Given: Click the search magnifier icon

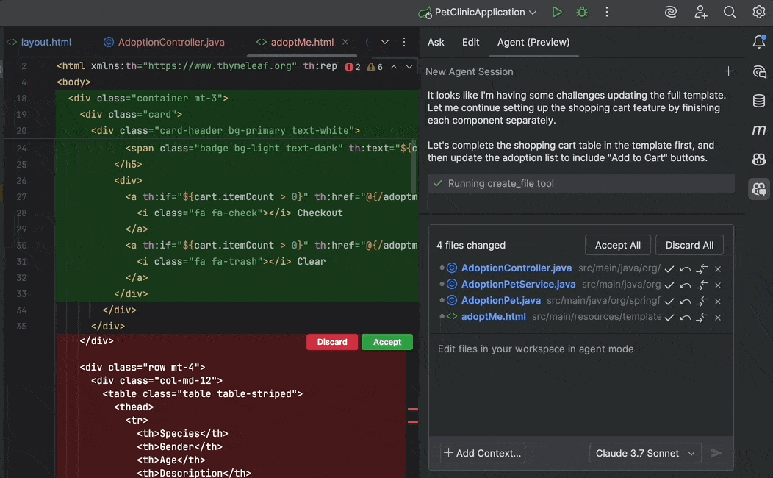Looking at the screenshot, I should pyautogui.click(x=730, y=12).
